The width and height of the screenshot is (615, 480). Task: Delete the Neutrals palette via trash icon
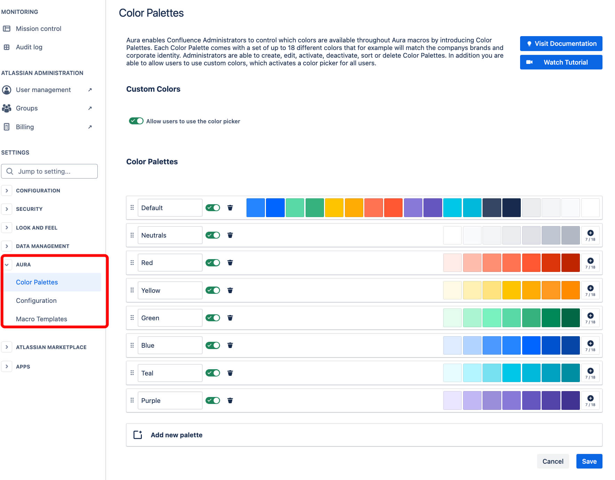tap(230, 235)
